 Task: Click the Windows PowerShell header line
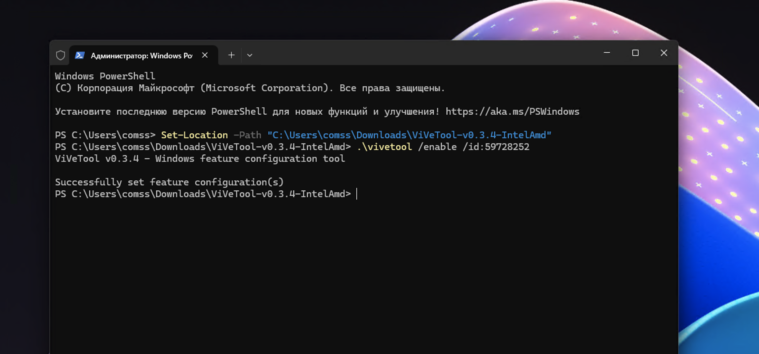(105, 76)
